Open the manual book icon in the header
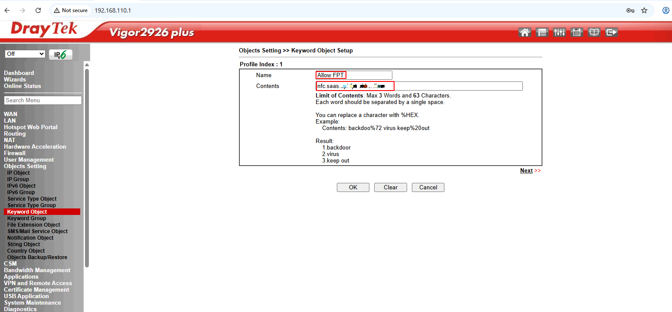This screenshot has width=672, height=312. point(594,32)
